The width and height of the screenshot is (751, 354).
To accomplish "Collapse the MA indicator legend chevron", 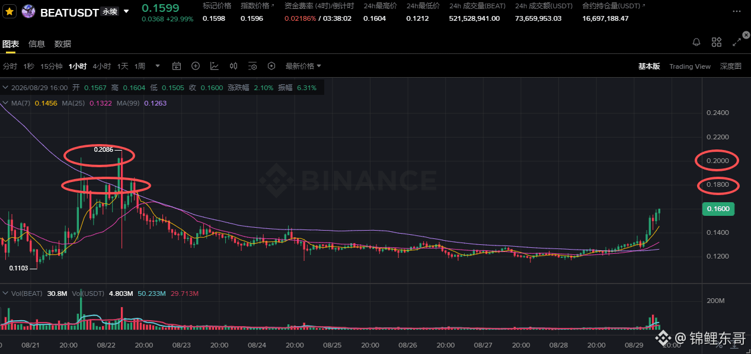I will 6,103.
